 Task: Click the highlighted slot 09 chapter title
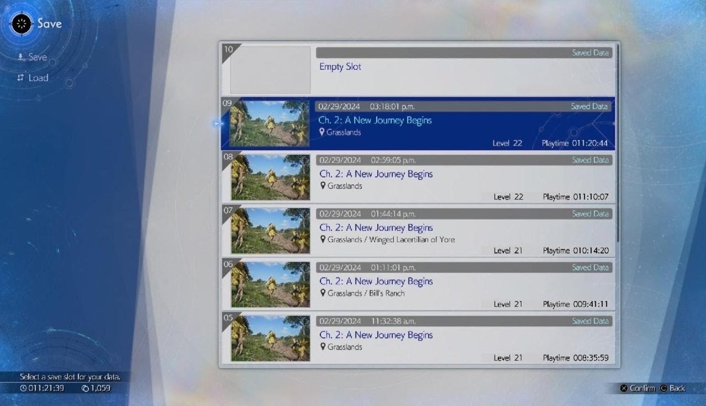pos(375,120)
